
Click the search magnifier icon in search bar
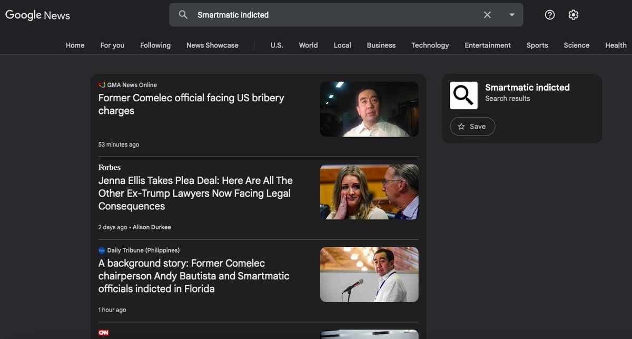183,15
